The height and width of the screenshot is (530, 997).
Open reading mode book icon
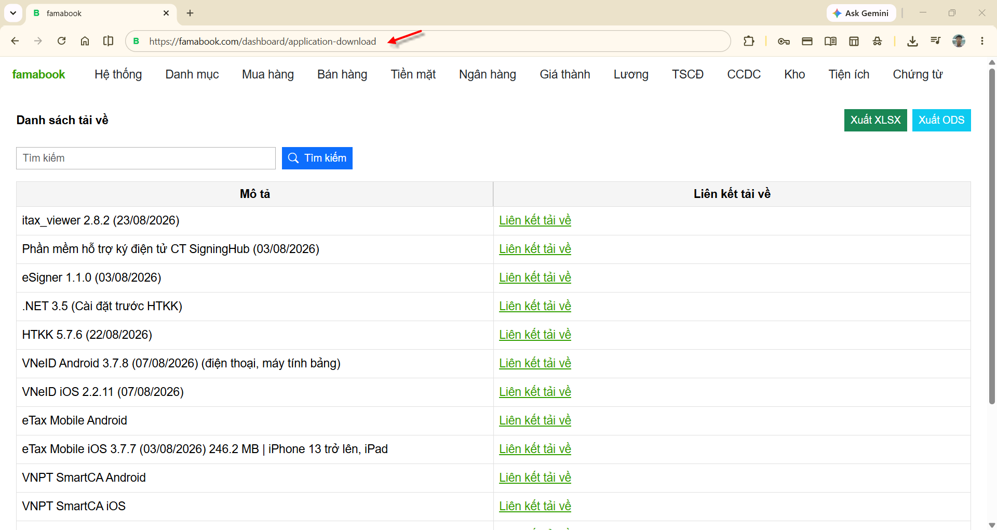pos(830,41)
